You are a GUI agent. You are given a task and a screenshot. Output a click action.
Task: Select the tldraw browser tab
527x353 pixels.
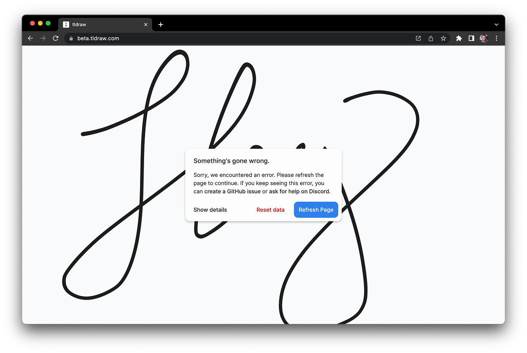(x=105, y=25)
